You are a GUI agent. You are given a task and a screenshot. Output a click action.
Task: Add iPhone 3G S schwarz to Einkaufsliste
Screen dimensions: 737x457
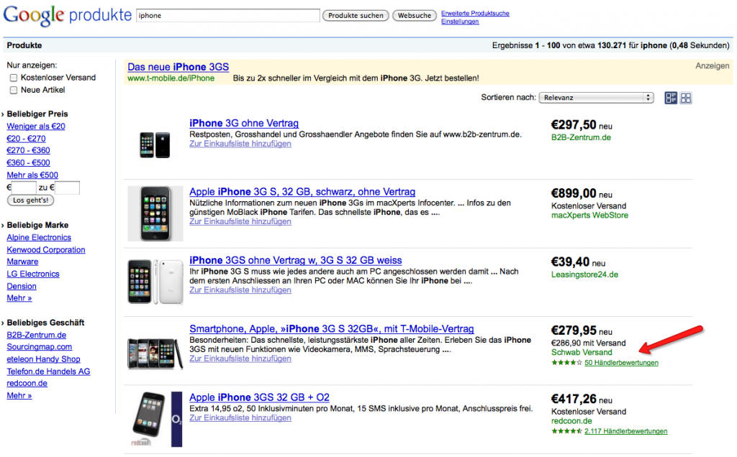point(240,221)
